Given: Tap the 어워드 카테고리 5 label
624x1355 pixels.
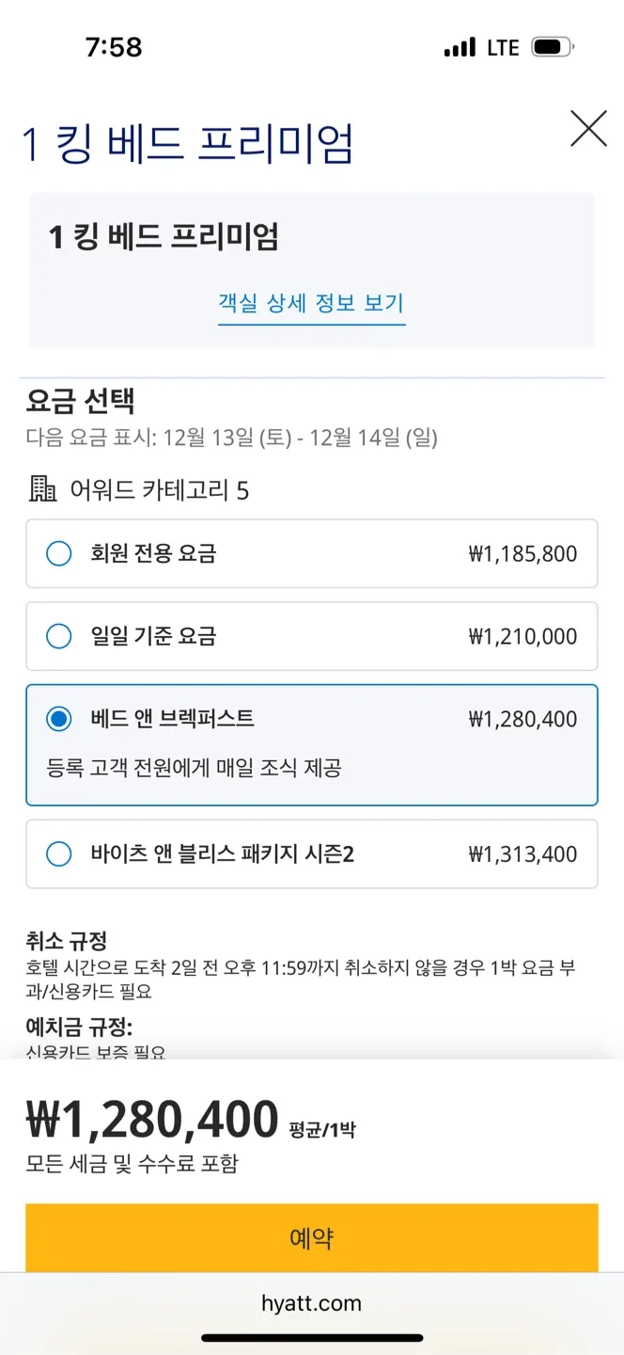Looking at the screenshot, I should click(x=159, y=490).
